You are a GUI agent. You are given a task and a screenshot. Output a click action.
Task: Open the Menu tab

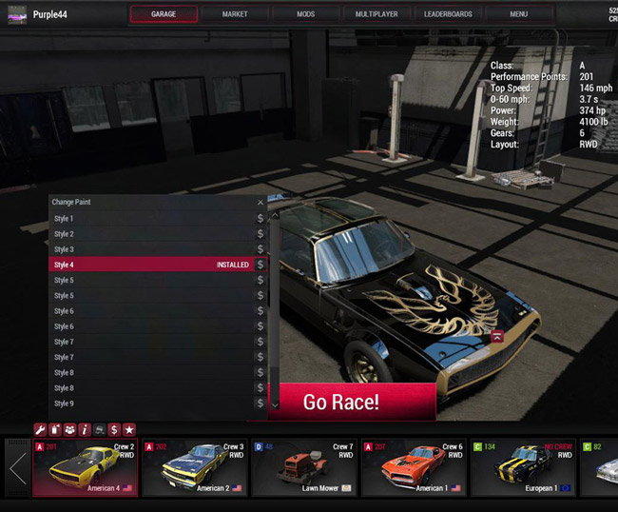[x=519, y=14]
